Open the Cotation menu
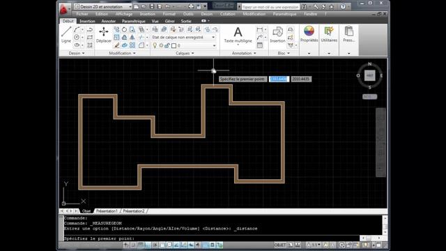 click(x=228, y=14)
